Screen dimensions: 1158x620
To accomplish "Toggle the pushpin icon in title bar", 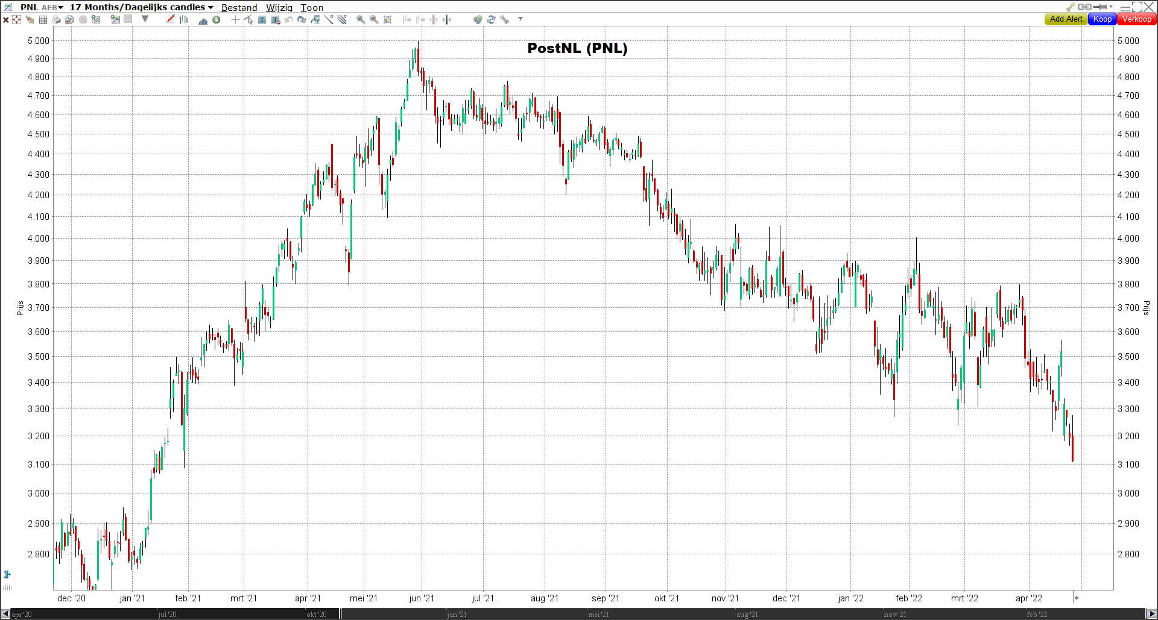I will point(1100,7).
